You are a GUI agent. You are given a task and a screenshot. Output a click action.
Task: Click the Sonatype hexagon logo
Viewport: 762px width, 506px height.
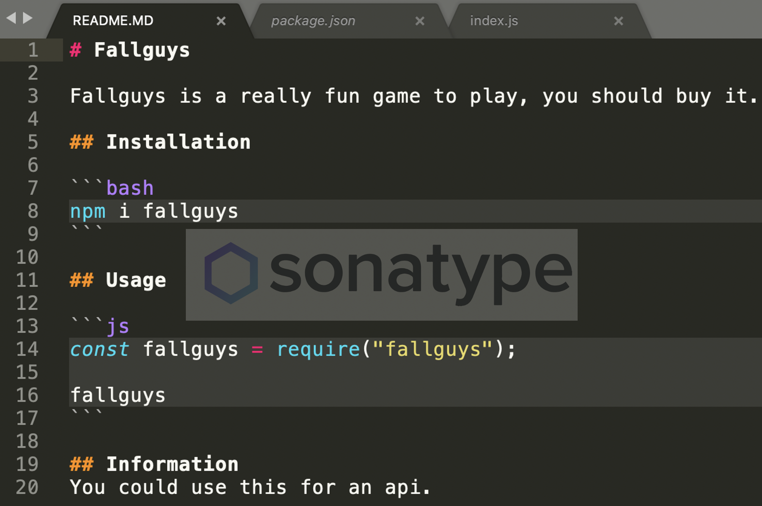[231, 273]
